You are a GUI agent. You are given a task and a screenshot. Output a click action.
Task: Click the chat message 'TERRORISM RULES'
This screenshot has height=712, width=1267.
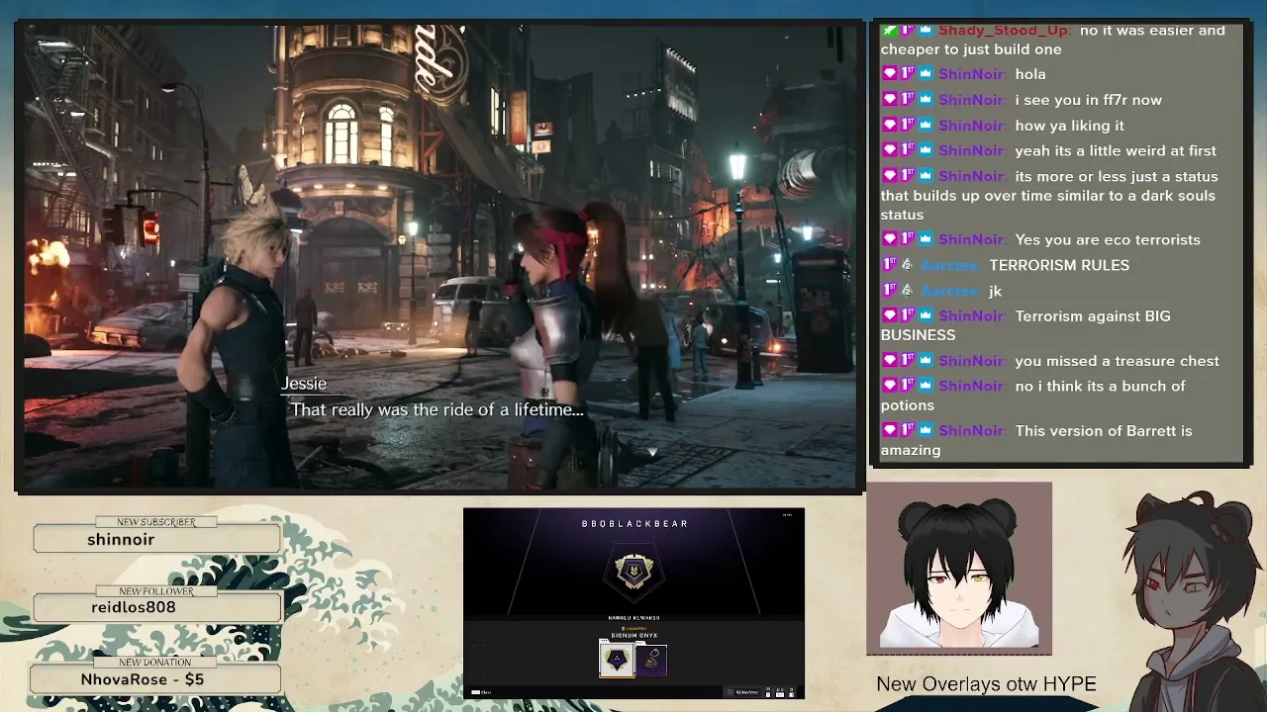click(x=1059, y=265)
